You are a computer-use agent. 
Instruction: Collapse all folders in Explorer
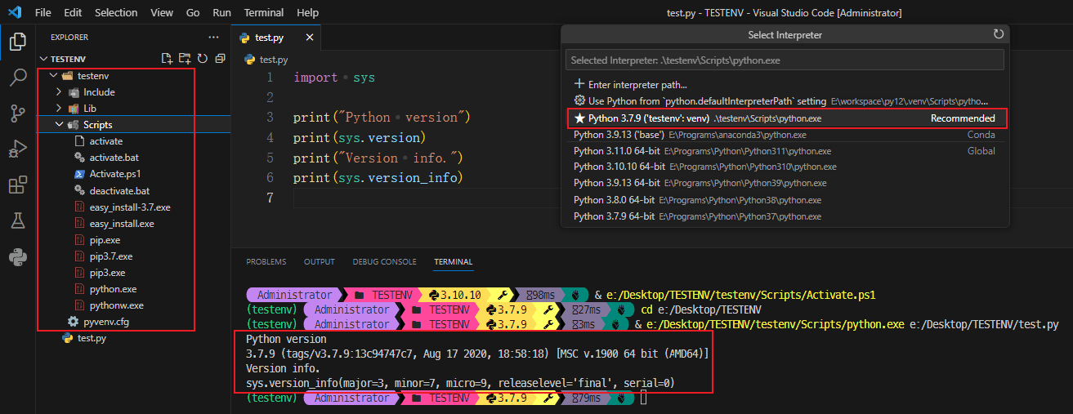pyautogui.click(x=220, y=59)
